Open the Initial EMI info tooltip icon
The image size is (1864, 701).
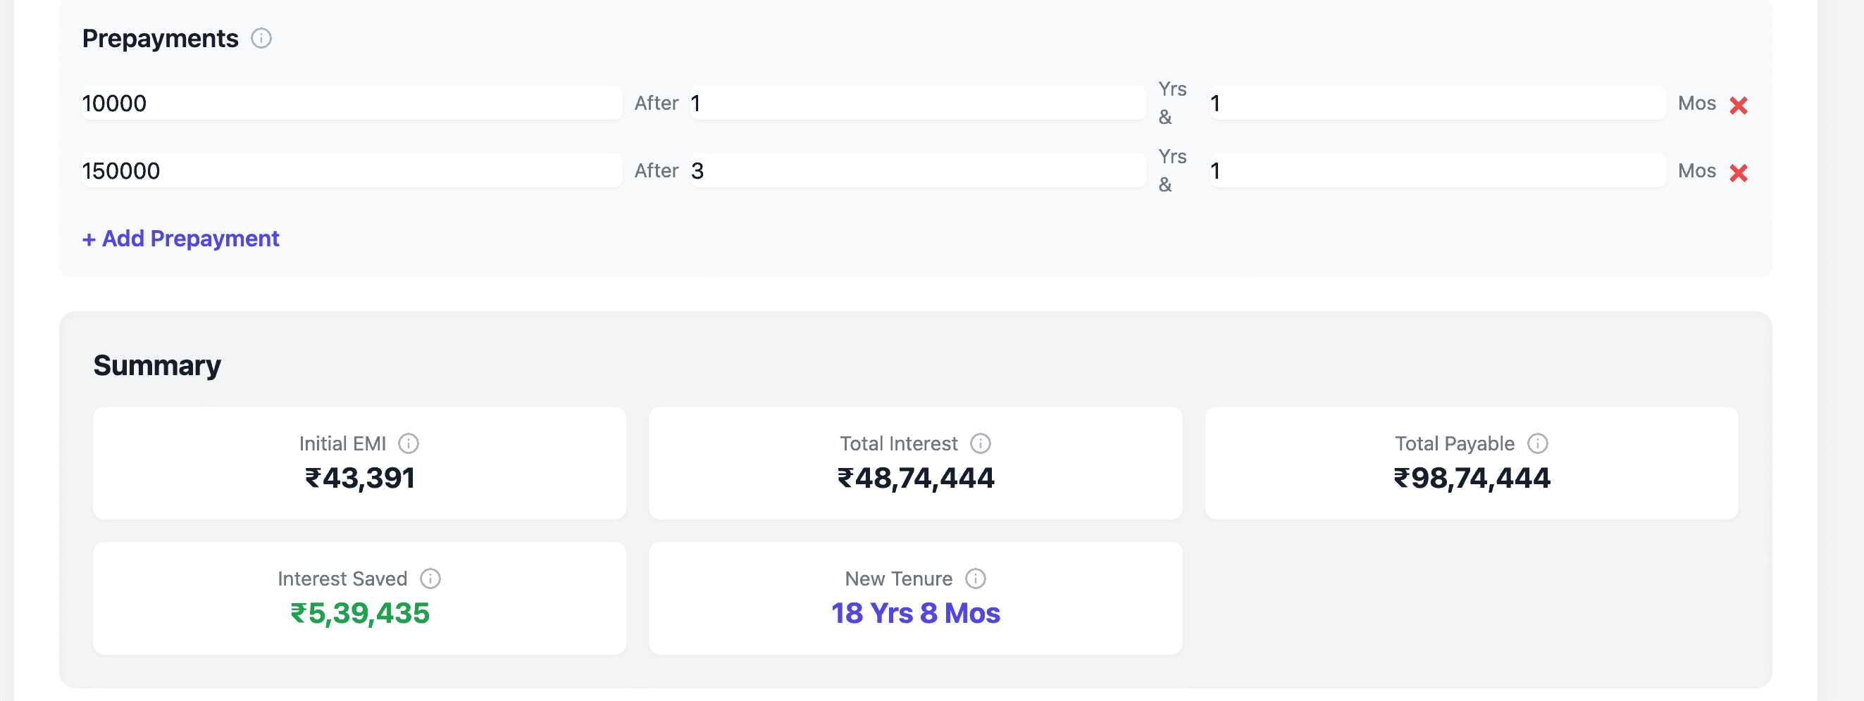[408, 443]
